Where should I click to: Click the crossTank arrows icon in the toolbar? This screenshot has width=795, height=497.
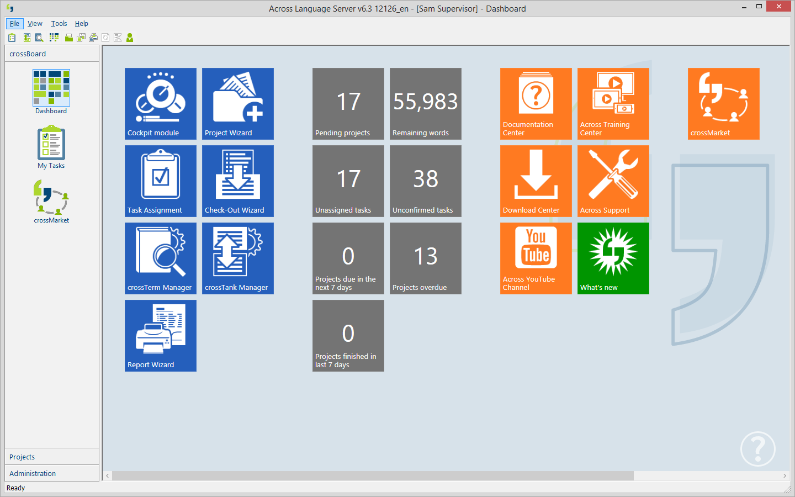[x=27, y=38]
